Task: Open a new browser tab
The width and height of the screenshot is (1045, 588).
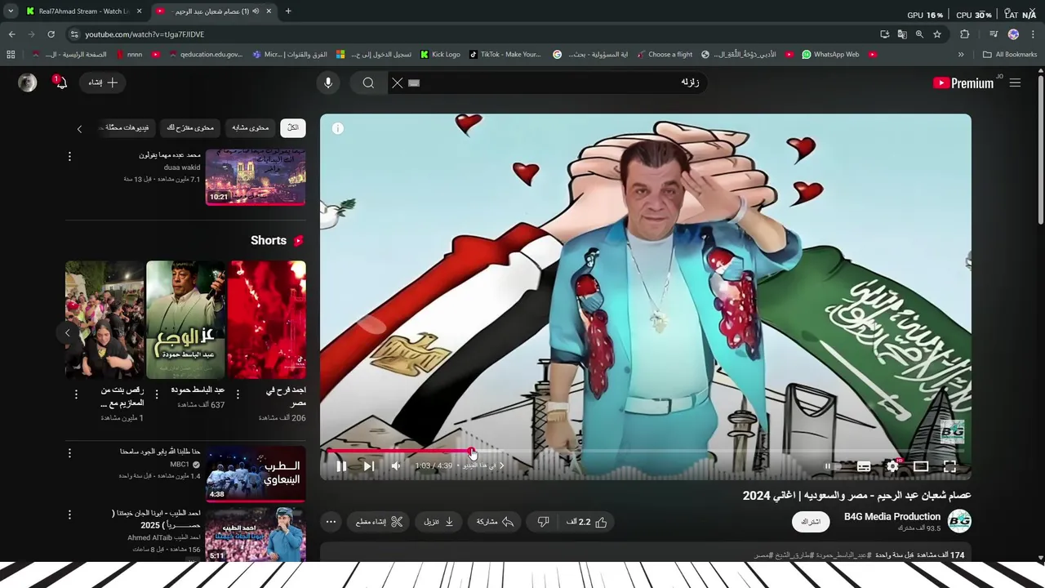Action: (288, 11)
